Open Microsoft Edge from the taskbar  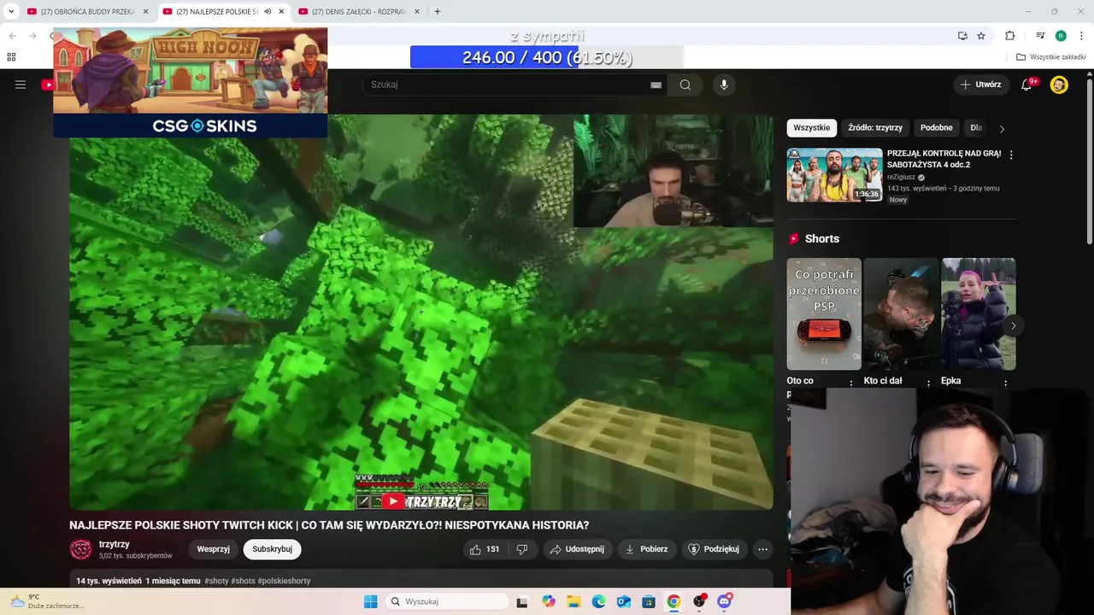598,601
